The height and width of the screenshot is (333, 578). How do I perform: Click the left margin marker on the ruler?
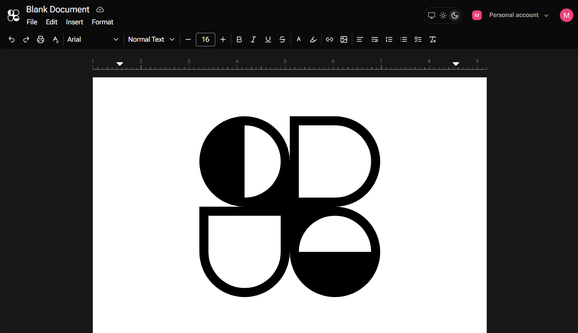pyautogui.click(x=120, y=64)
